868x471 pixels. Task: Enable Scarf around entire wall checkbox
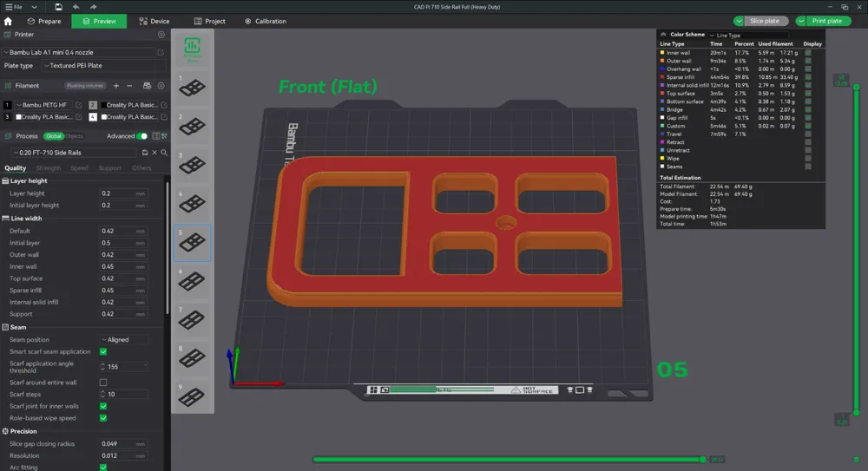pos(103,383)
